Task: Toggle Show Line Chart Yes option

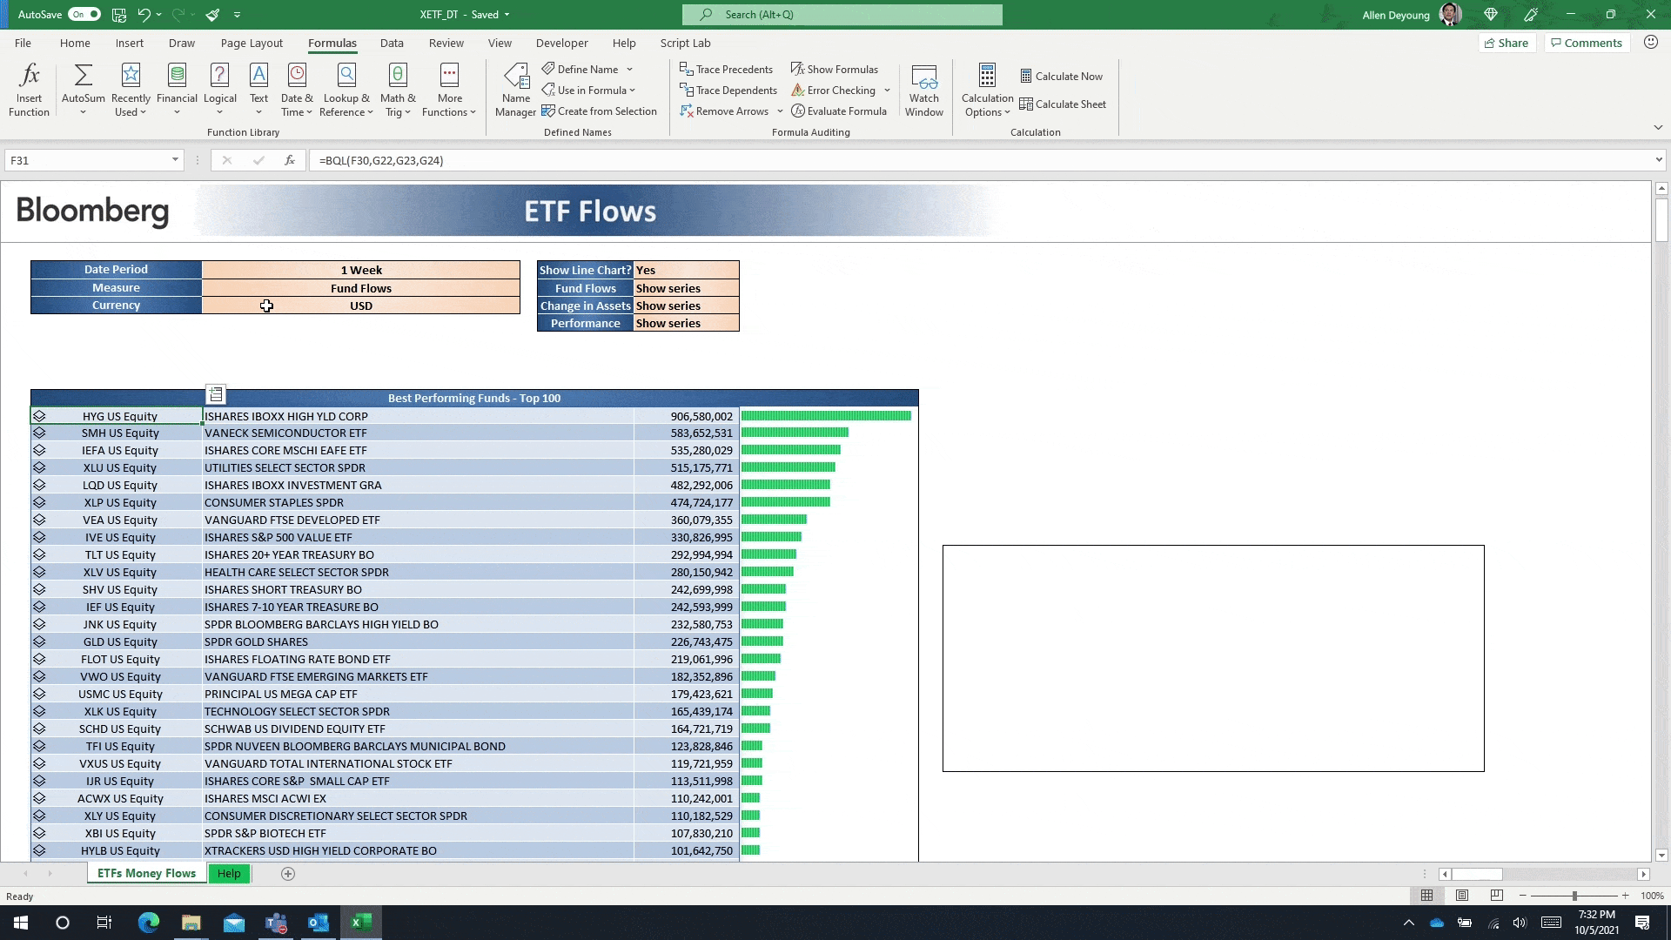Action: (685, 270)
